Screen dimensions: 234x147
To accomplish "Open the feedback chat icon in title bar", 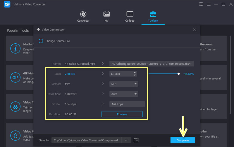I will (201, 4).
